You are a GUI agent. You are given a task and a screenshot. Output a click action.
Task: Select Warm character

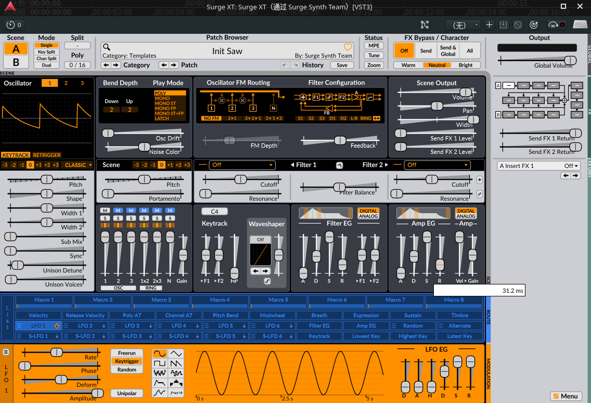point(408,65)
